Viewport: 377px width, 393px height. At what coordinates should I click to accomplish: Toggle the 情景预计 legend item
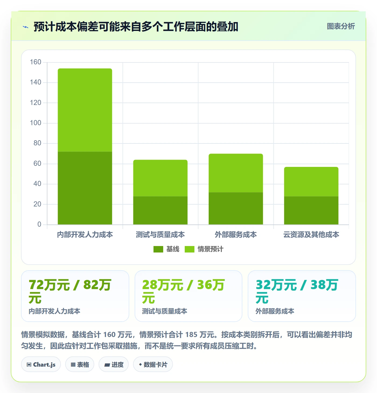(204, 249)
